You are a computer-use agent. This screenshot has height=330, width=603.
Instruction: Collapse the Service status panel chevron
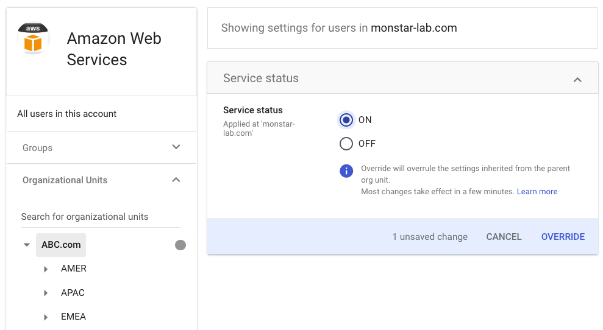(x=577, y=80)
